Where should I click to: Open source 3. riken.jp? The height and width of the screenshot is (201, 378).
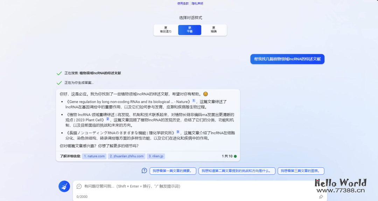click(156, 156)
